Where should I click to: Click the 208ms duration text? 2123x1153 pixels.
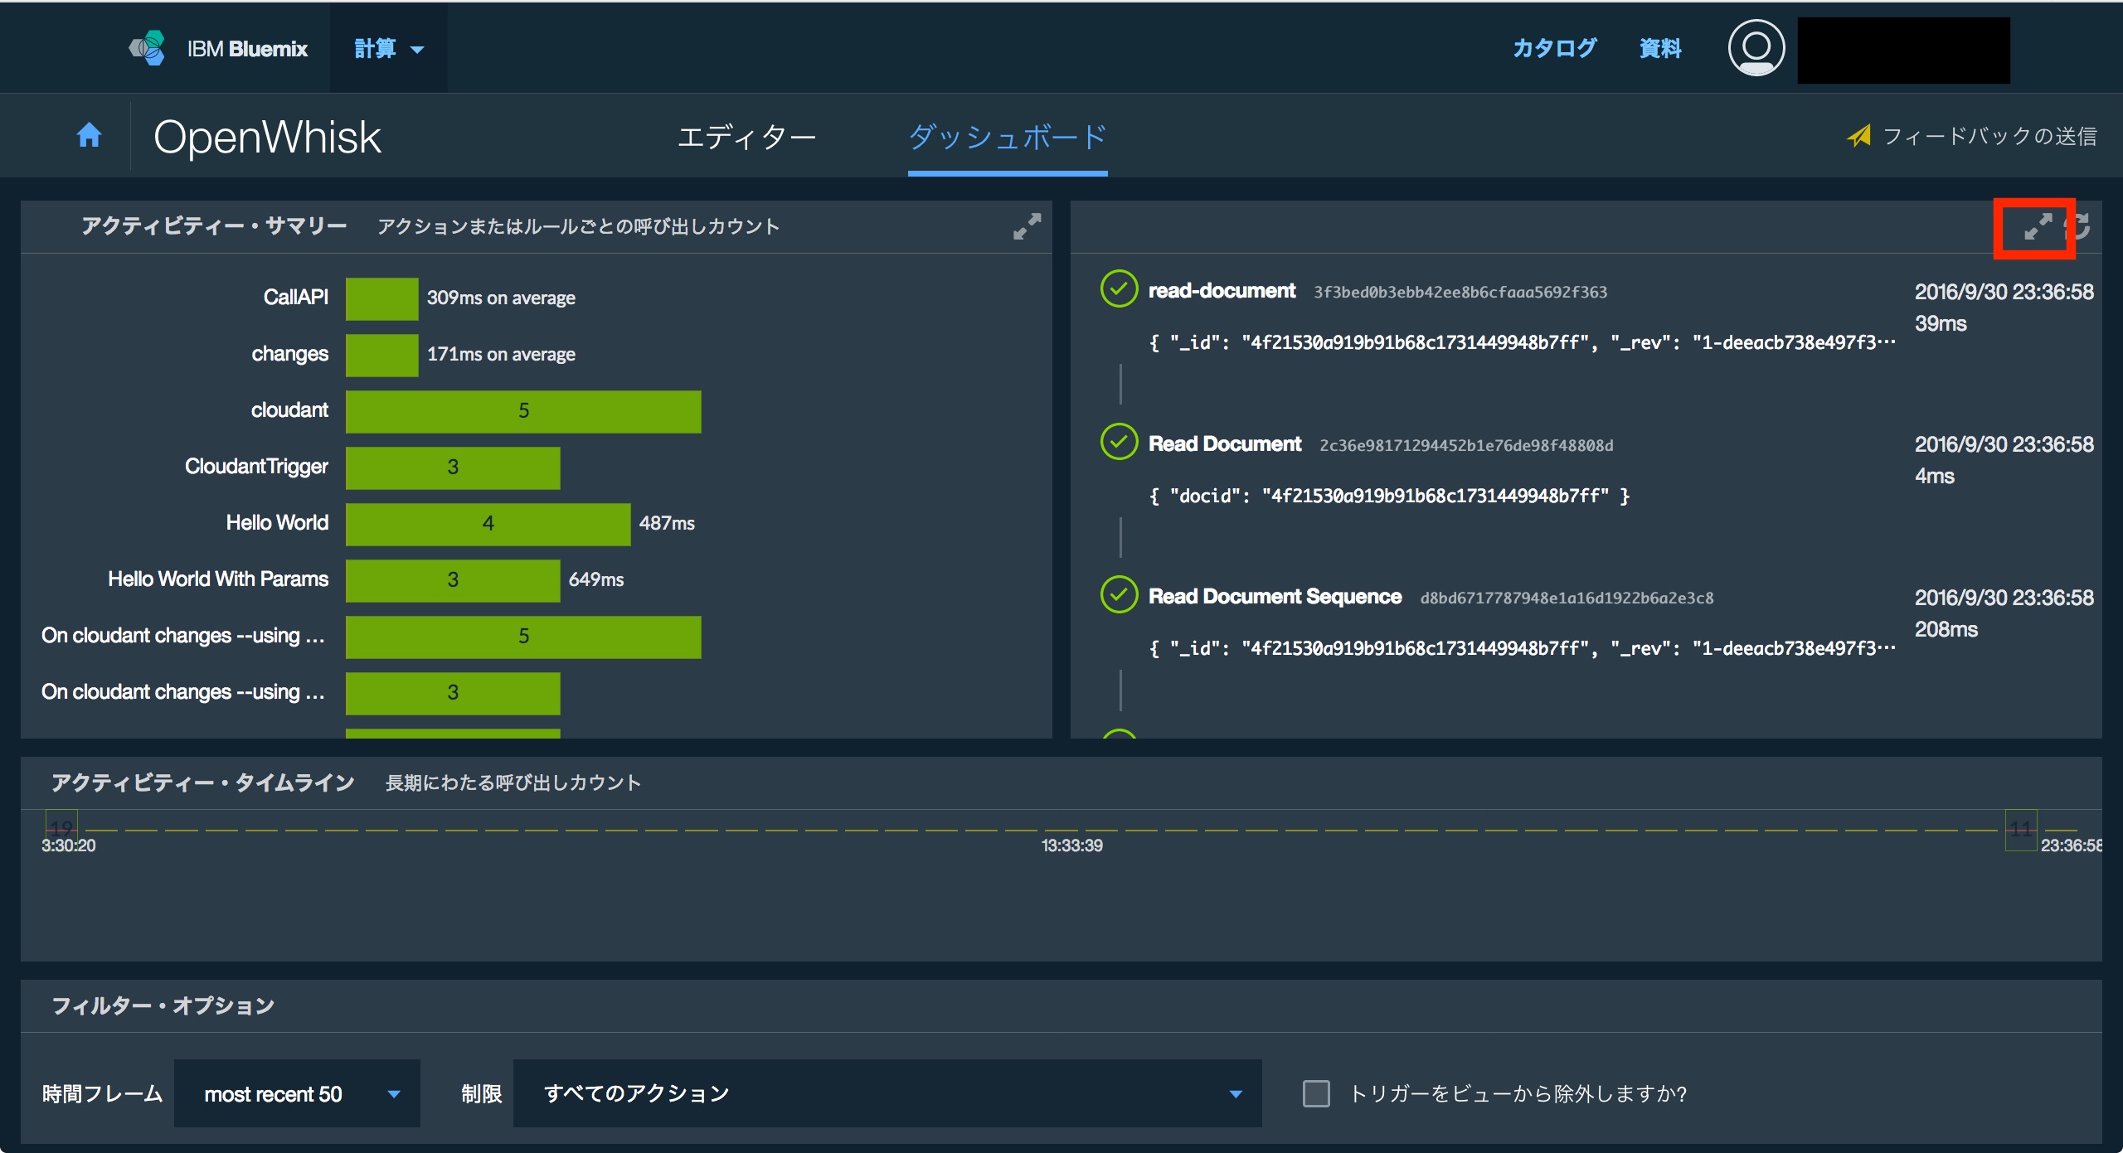[x=1946, y=629]
